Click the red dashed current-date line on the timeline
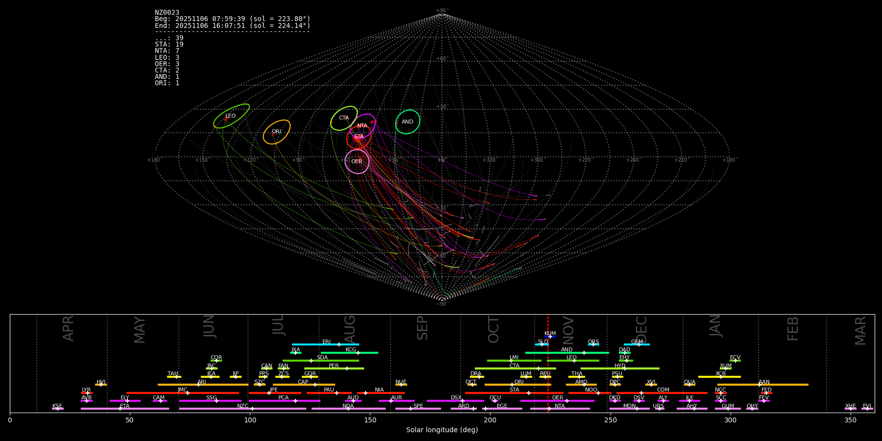Viewport: 882px width, 441px height. click(x=548, y=363)
